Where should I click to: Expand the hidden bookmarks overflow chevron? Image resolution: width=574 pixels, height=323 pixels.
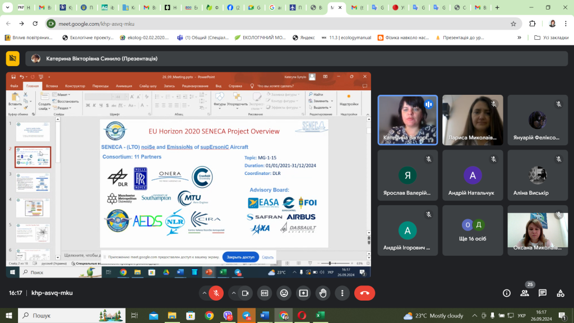tap(523, 38)
